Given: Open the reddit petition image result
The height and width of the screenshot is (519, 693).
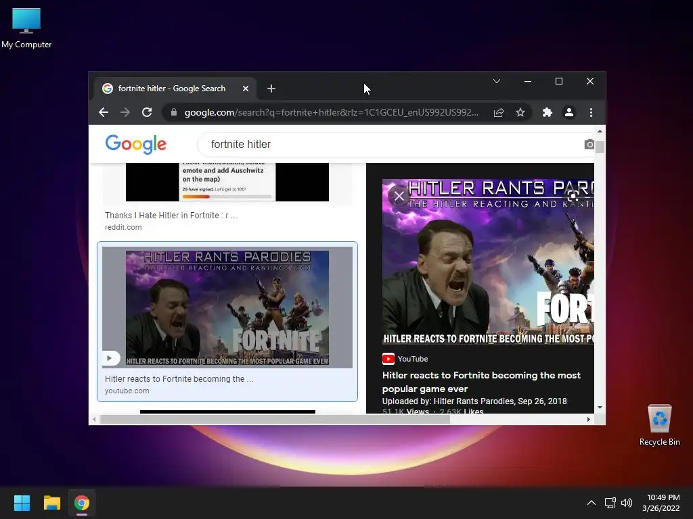Looking at the screenshot, I should [227, 182].
